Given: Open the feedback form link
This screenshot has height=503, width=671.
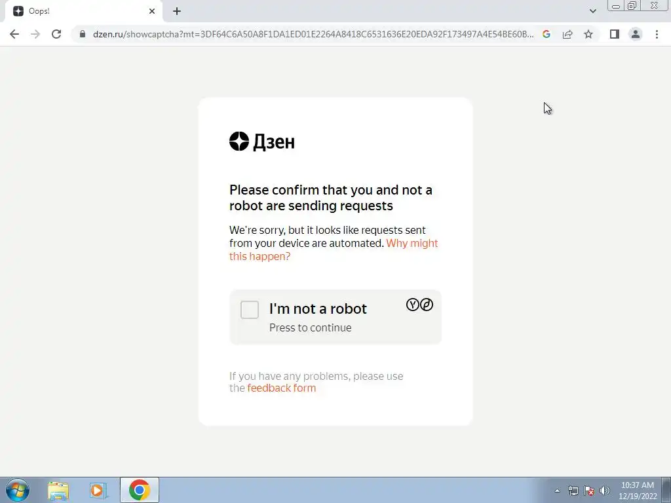Looking at the screenshot, I should (282, 388).
